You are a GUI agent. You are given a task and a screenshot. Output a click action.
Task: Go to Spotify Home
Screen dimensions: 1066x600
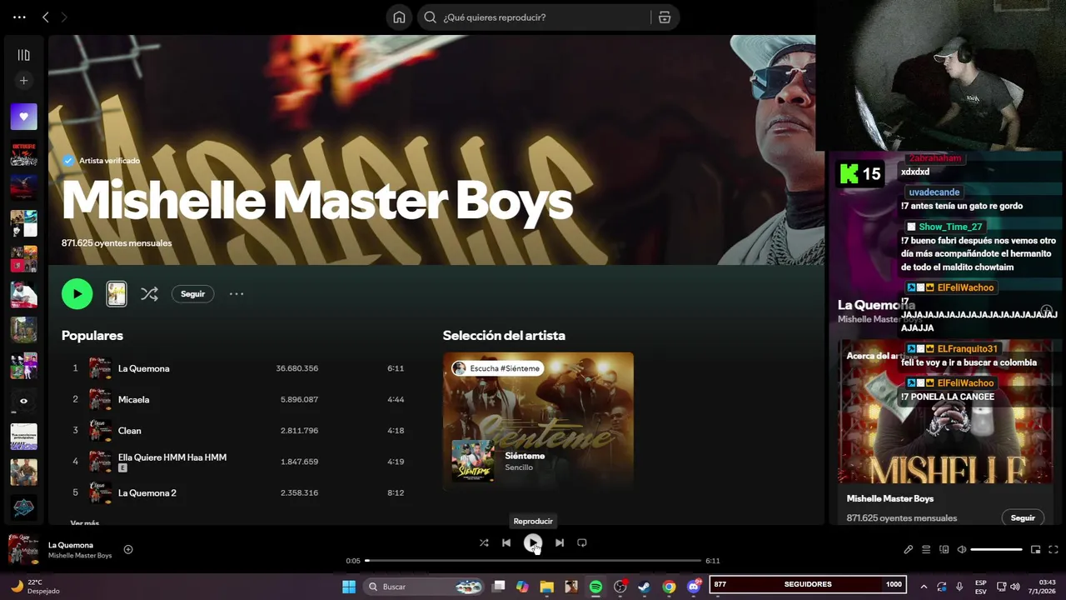[x=400, y=17]
